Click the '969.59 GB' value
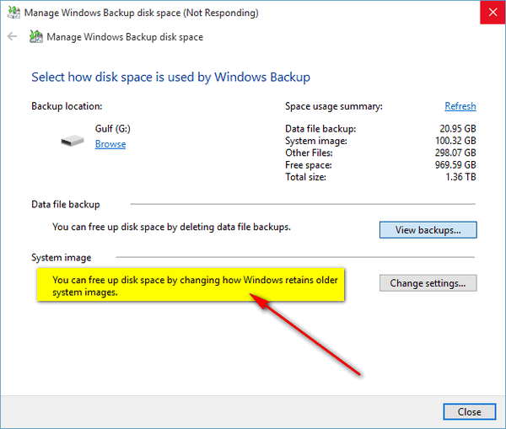506x429 pixels. (x=455, y=165)
